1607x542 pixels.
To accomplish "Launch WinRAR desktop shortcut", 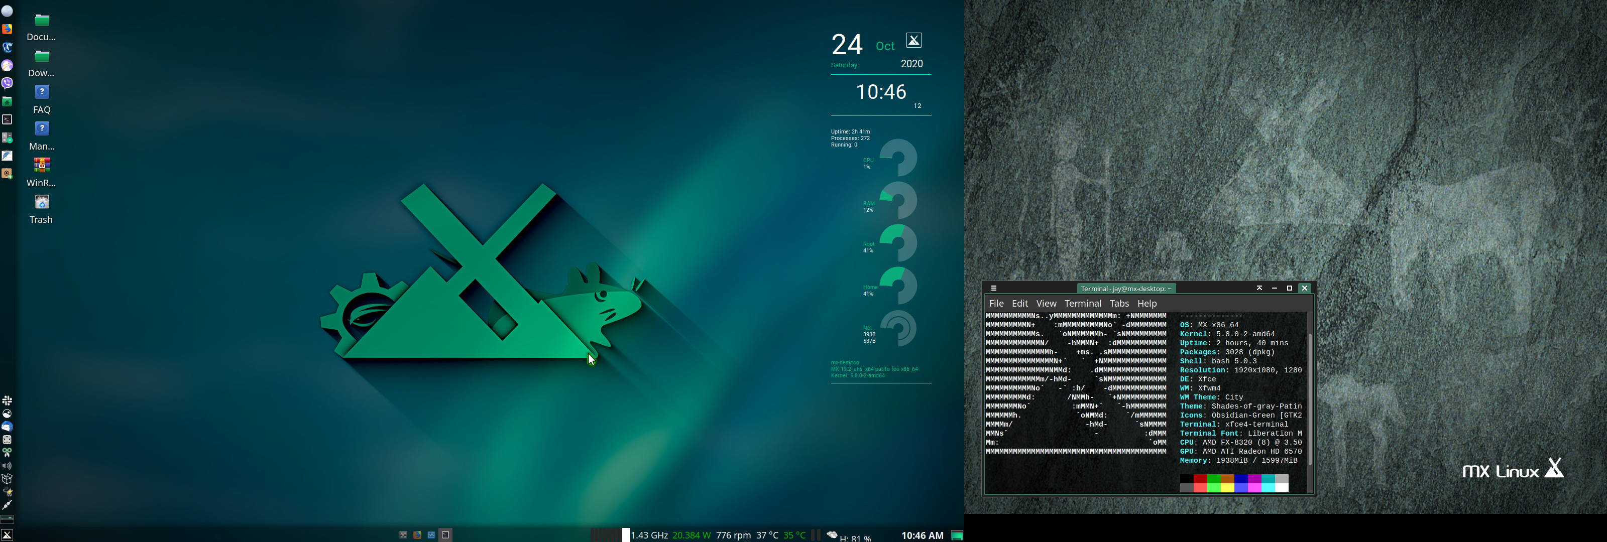I will (x=42, y=173).
